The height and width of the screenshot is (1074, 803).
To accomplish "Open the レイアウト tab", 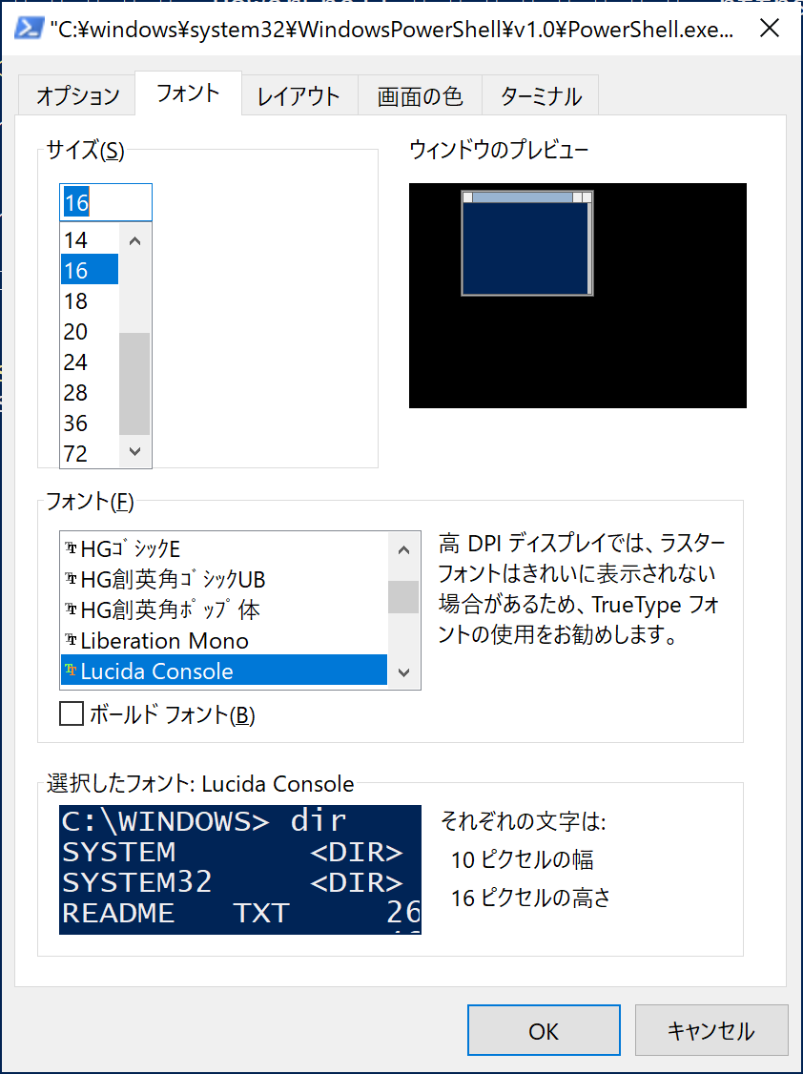I will pyautogui.click(x=299, y=96).
